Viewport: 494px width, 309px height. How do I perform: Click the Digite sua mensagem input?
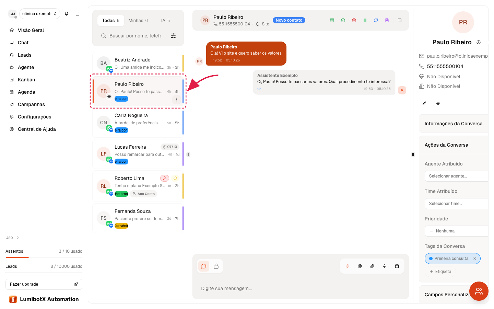tap(301, 288)
